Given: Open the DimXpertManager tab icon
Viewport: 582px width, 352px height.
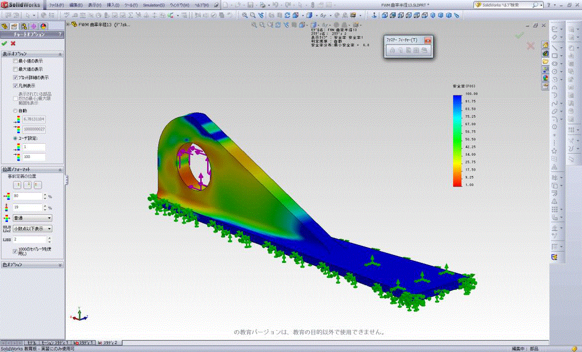Looking at the screenshot, I should point(34,26).
